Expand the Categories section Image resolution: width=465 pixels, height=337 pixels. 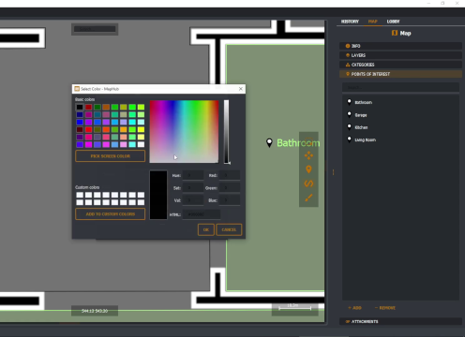(400, 65)
